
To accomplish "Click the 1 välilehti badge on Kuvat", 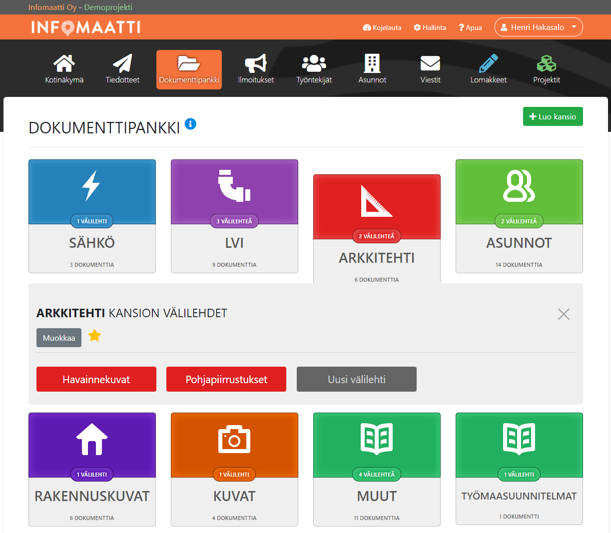I will (234, 474).
